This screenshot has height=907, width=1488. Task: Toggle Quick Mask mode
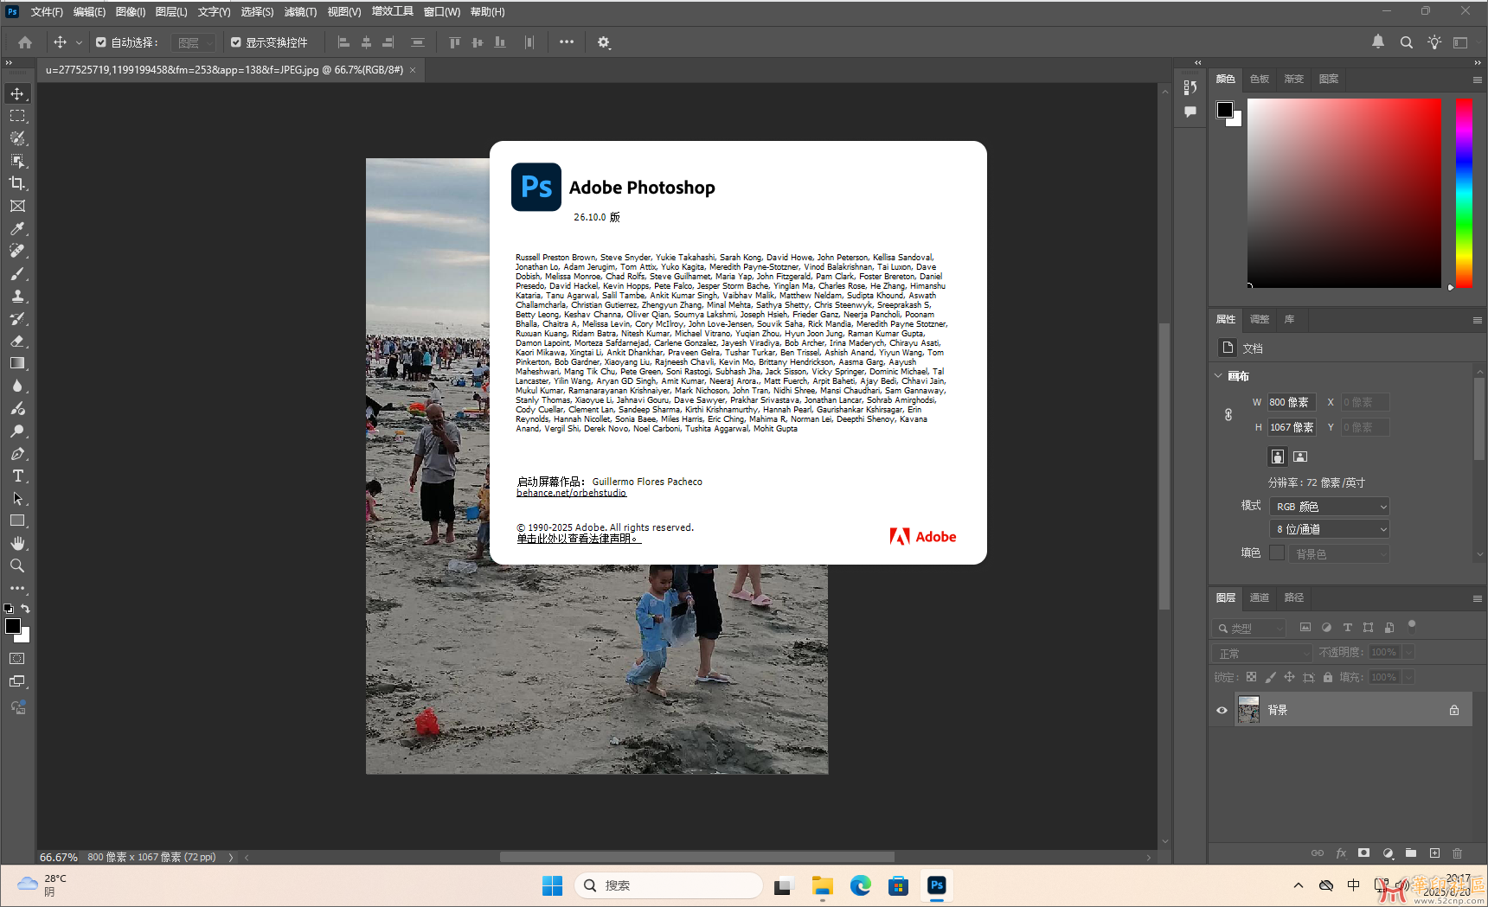click(17, 659)
